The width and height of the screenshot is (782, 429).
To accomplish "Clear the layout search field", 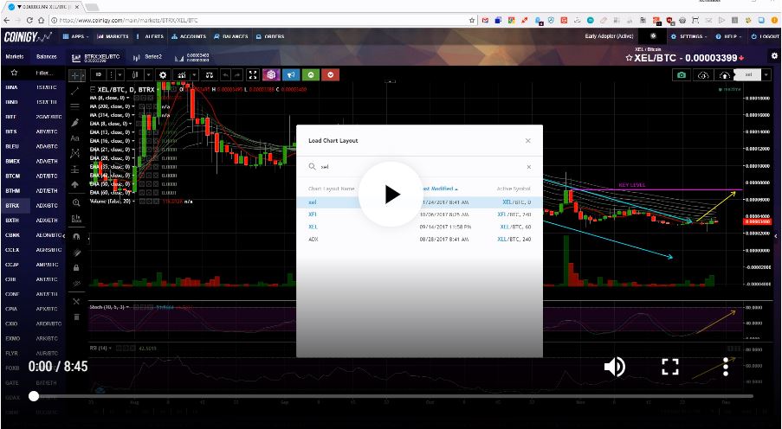I will 529,167.
